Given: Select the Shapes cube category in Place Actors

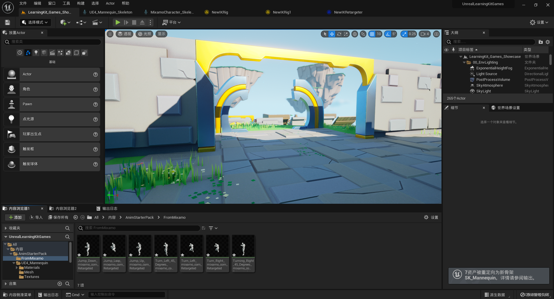Looking at the screenshot, I should [44, 53].
